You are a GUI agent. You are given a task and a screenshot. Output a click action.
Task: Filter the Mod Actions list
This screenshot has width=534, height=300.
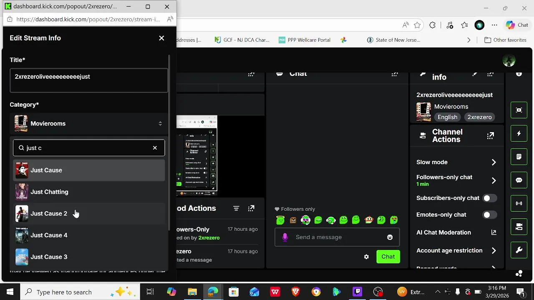[236, 208]
